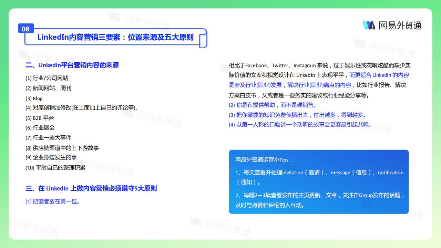Click line 方案白皮书，又或者是一些务实的建议
This screenshot has width=441, height=248.
tap(299, 95)
